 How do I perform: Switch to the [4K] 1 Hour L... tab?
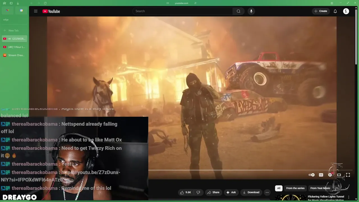pos(14,47)
